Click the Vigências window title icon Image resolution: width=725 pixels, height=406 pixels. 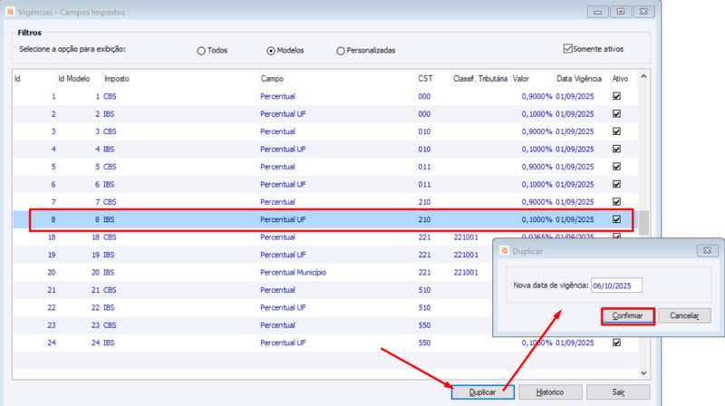[x=10, y=12]
